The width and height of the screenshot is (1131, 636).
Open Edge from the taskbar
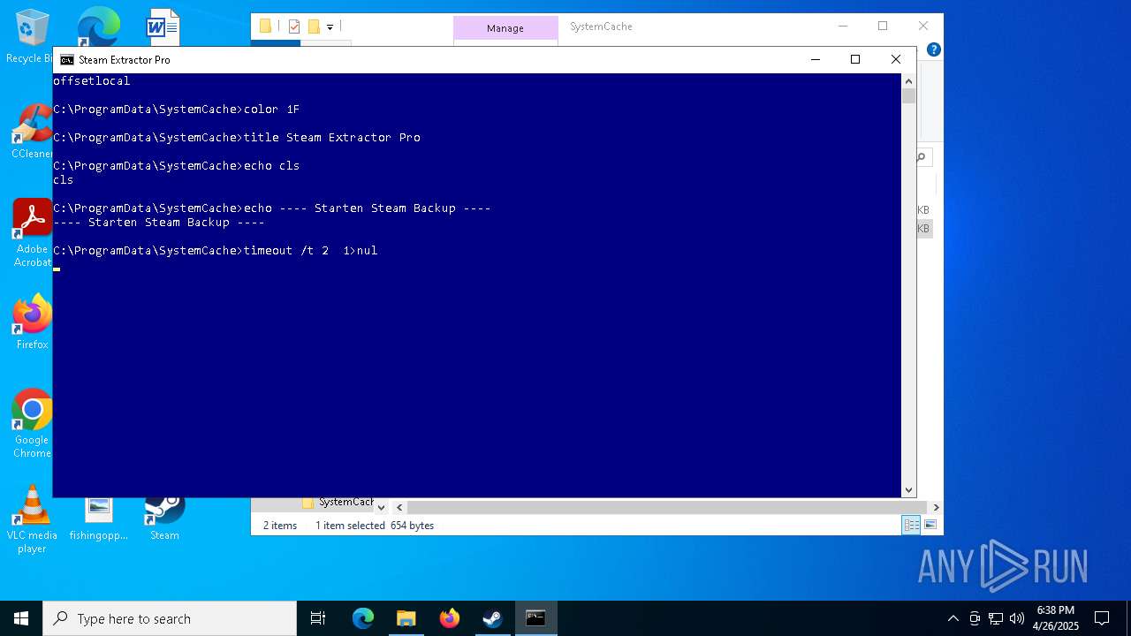[363, 618]
